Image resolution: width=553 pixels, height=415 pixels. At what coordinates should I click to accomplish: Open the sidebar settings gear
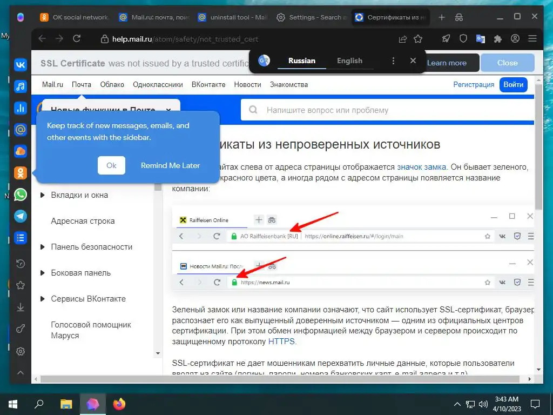tap(21, 351)
